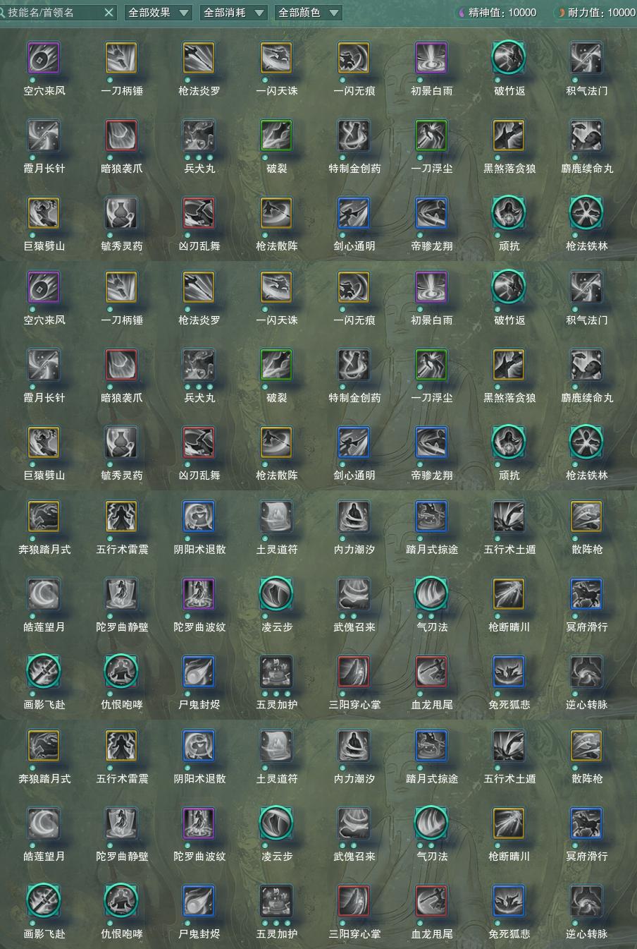Viewport: 637px width, 949px height.
Task: Pick the upper 逆心转脉 skill icon
Action: click(x=586, y=672)
